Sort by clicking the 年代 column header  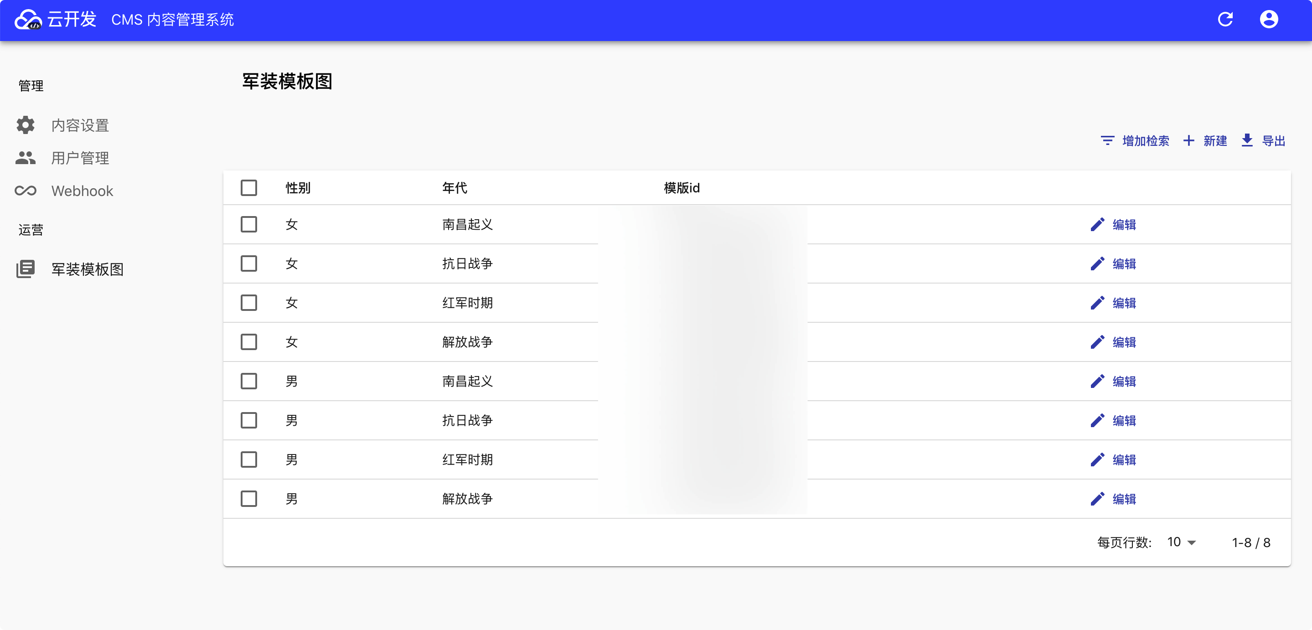(455, 188)
